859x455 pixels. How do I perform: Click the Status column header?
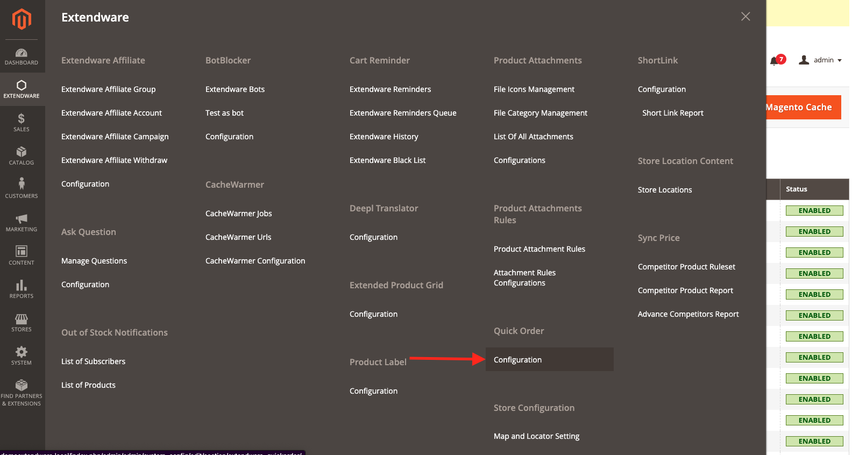tap(797, 189)
